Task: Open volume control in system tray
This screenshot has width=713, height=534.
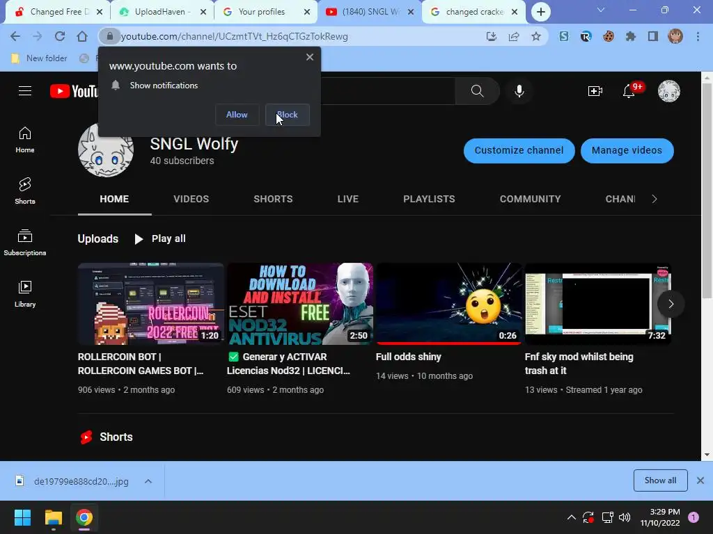Action: click(625, 517)
